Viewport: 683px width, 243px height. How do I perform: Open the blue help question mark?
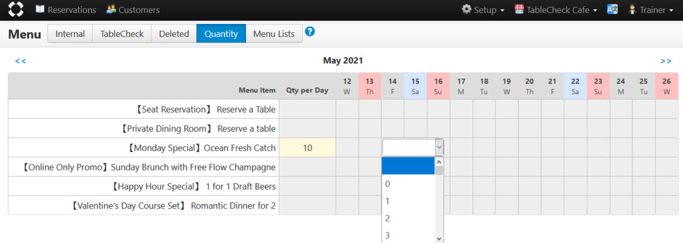[310, 31]
